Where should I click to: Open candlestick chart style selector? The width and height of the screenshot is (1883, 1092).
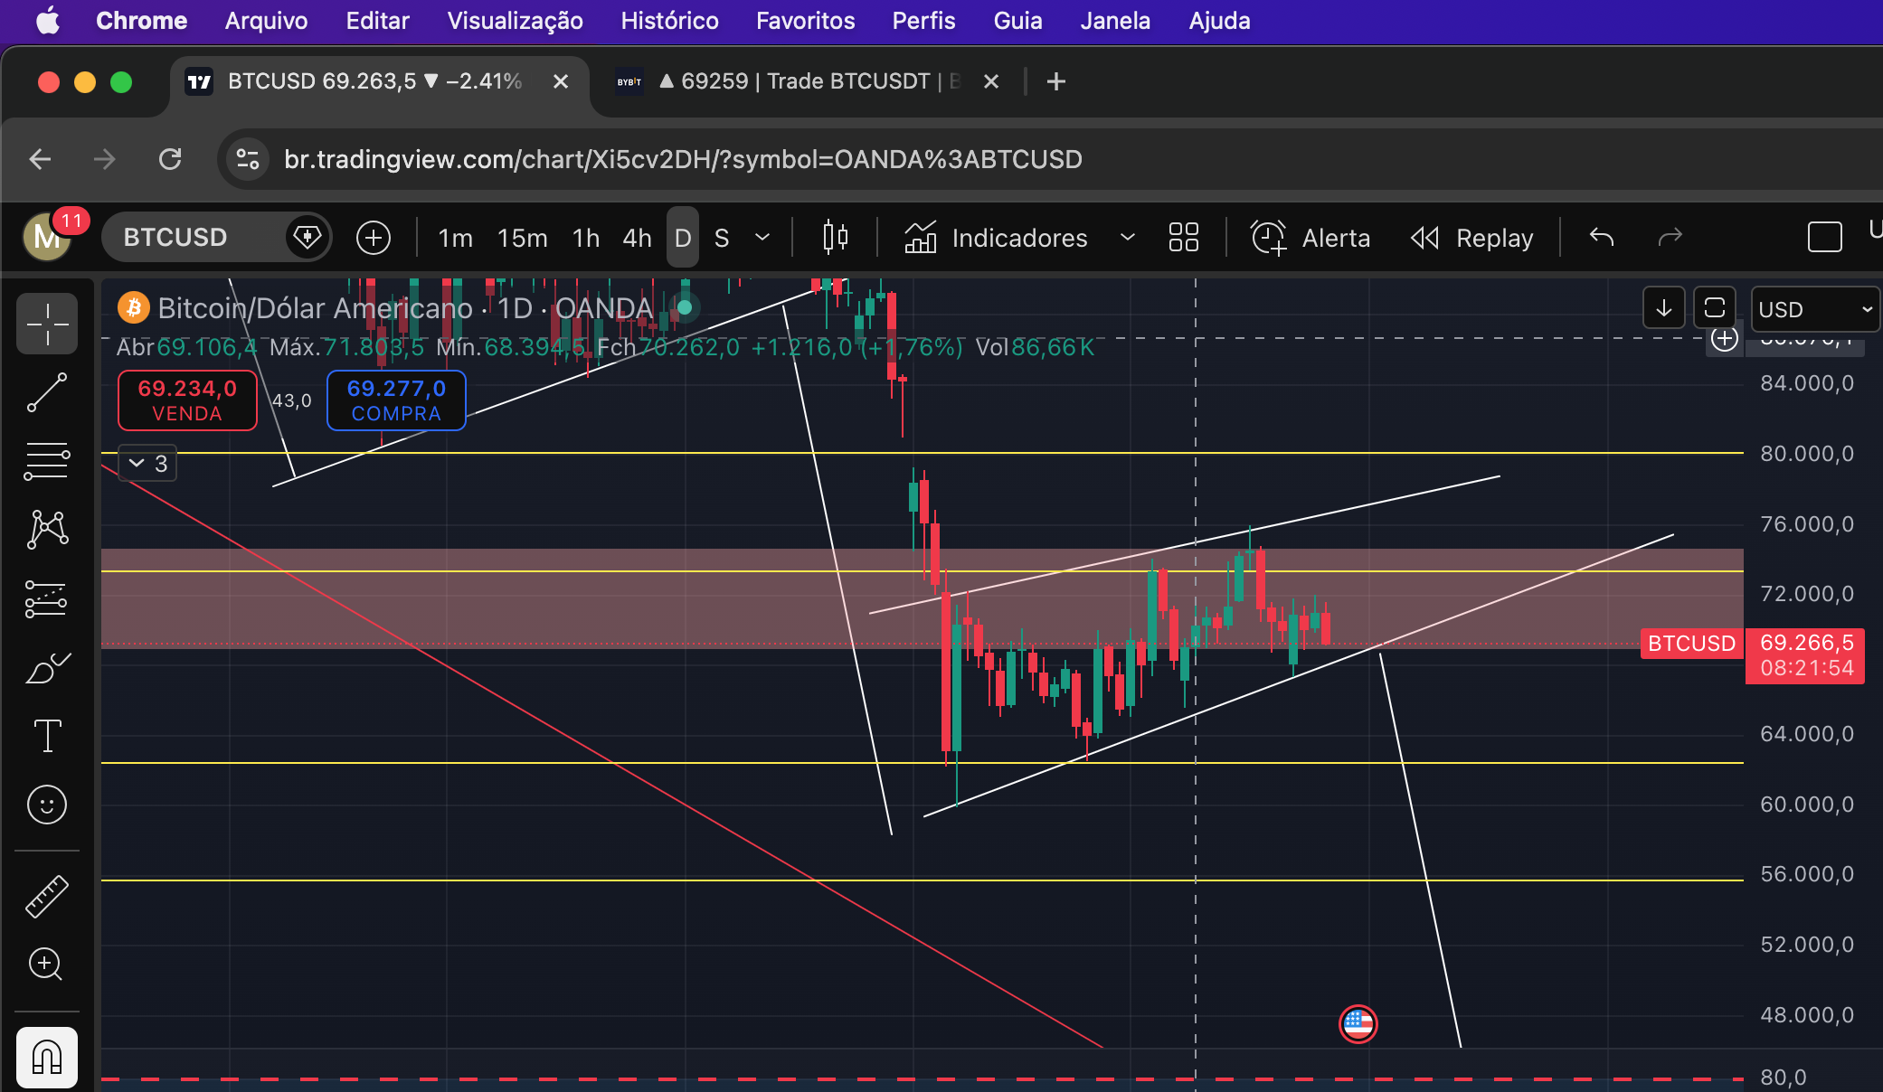click(835, 238)
